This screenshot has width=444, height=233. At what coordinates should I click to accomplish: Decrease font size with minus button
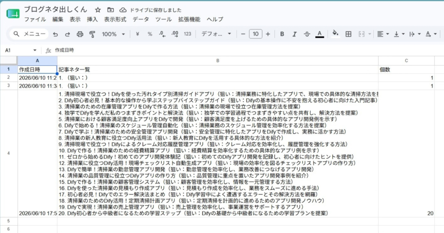coord(243,34)
